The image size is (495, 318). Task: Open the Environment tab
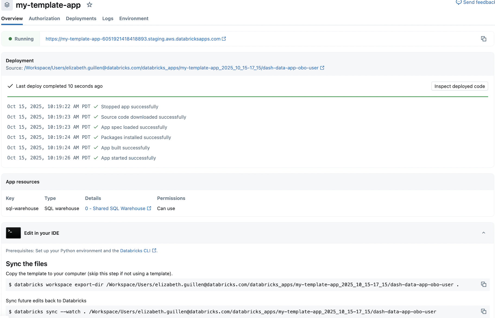(134, 18)
